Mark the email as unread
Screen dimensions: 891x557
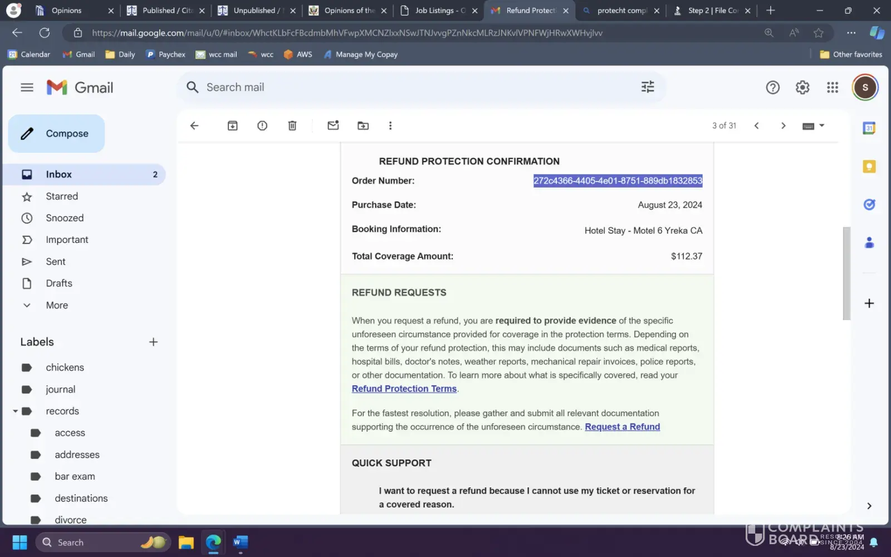(x=333, y=126)
